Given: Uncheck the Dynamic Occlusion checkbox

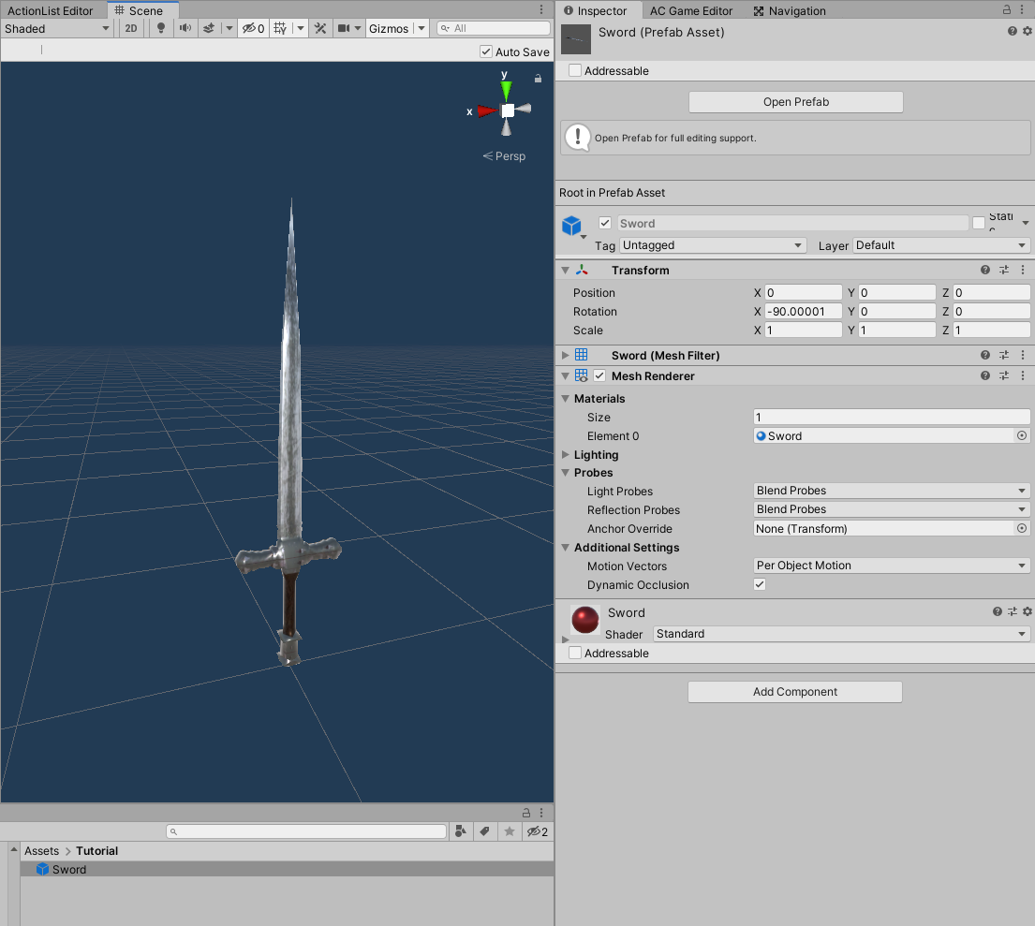Looking at the screenshot, I should 760,584.
